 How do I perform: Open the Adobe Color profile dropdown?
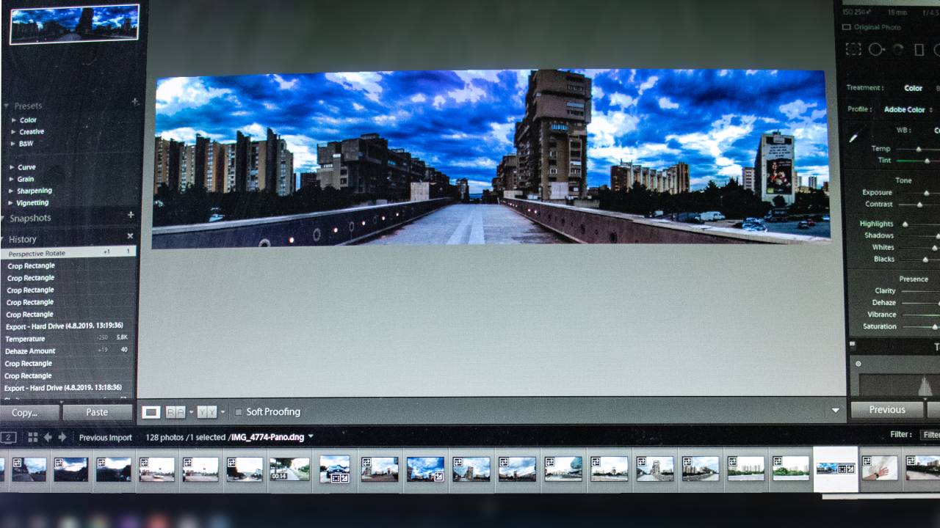pyautogui.click(x=905, y=109)
